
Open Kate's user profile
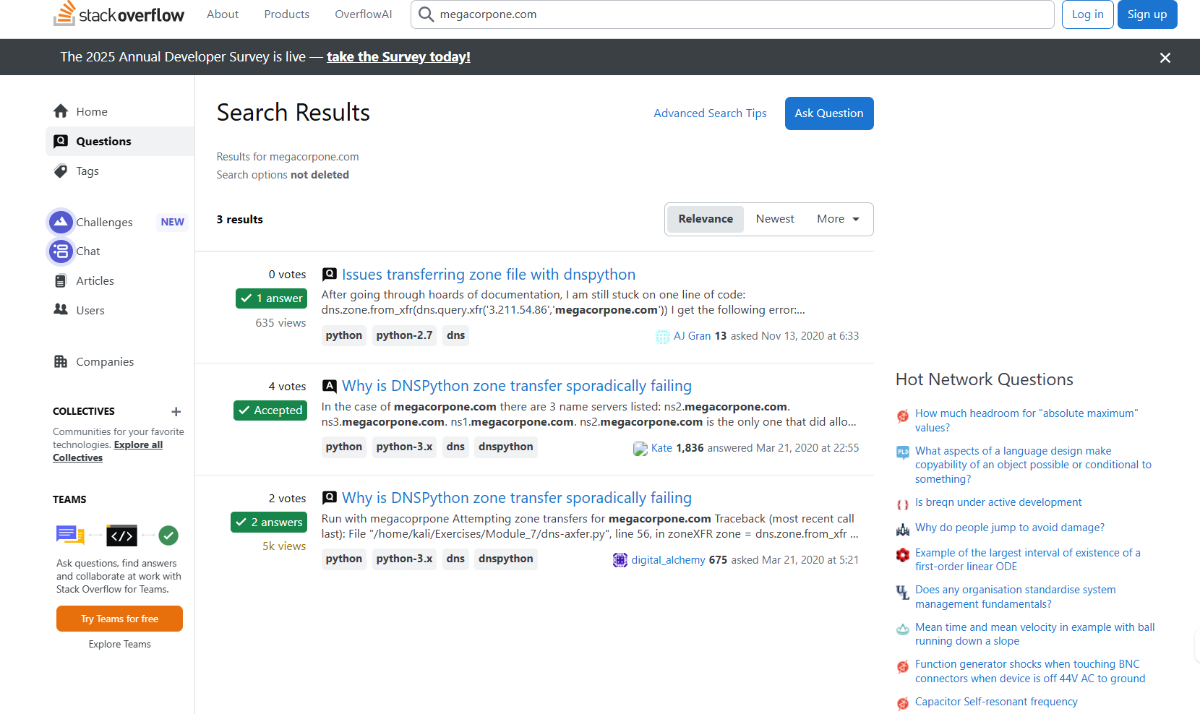[661, 448]
